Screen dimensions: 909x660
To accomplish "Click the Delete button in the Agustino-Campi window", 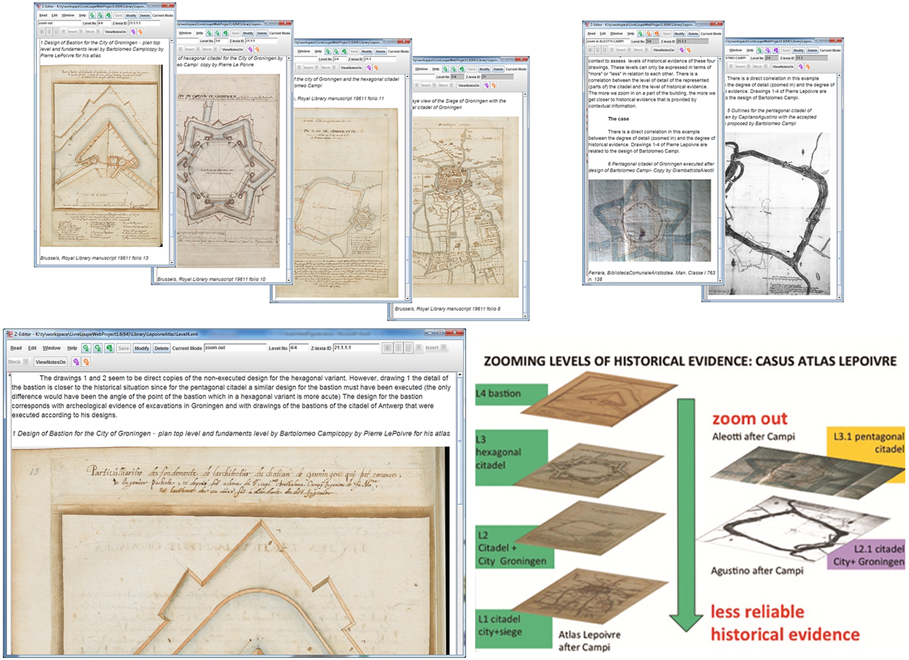I will (x=812, y=50).
